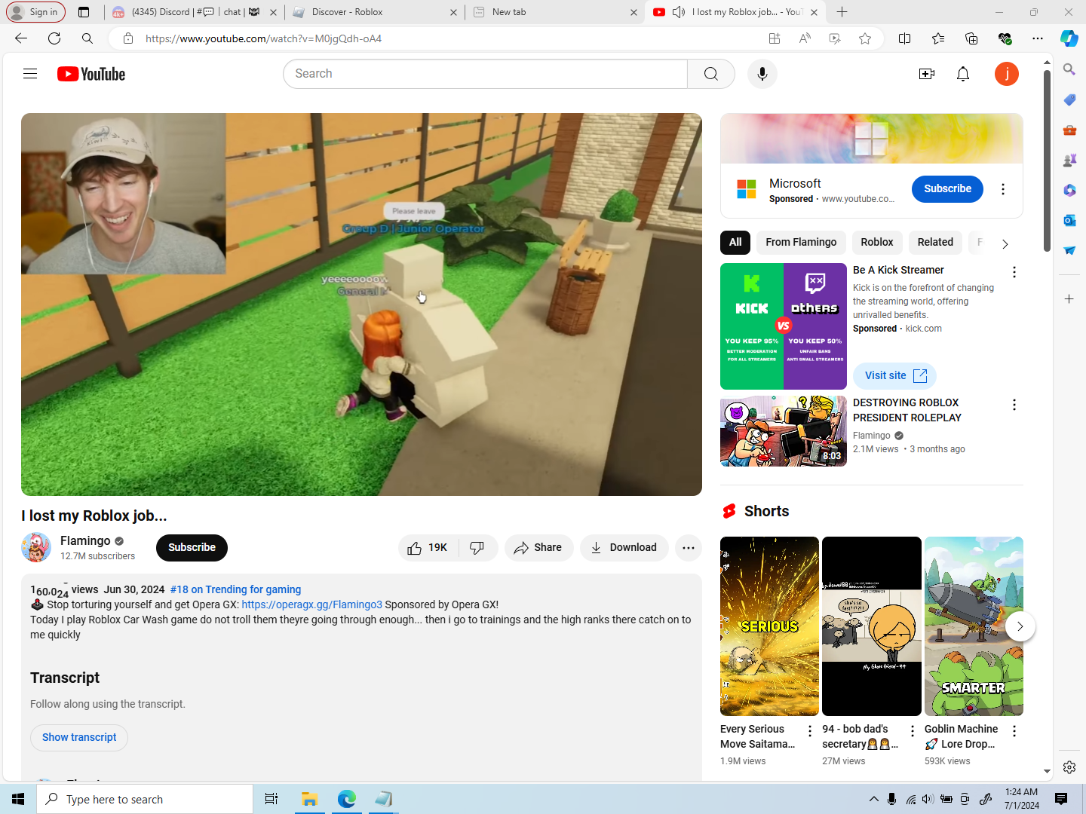Click the Edge browser address bar
This screenshot has width=1086, height=814.
[x=452, y=38]
